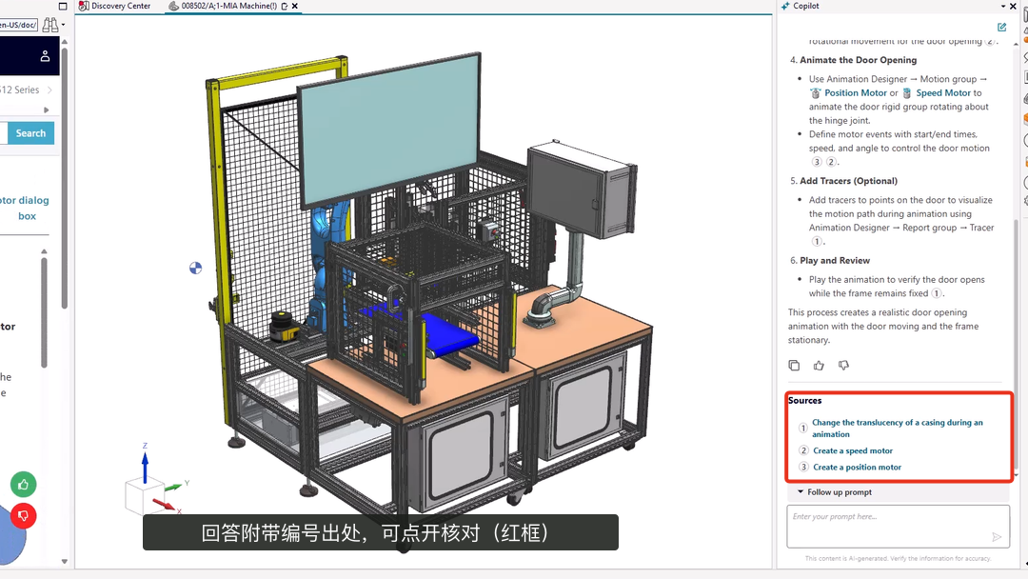1028x579 pixels.
Task: Click the 'Animate the Door Opening' heading
Action: point(859,60)
